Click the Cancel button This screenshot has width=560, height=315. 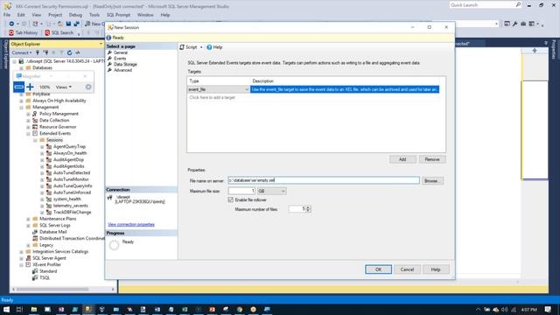click(407, 269)
